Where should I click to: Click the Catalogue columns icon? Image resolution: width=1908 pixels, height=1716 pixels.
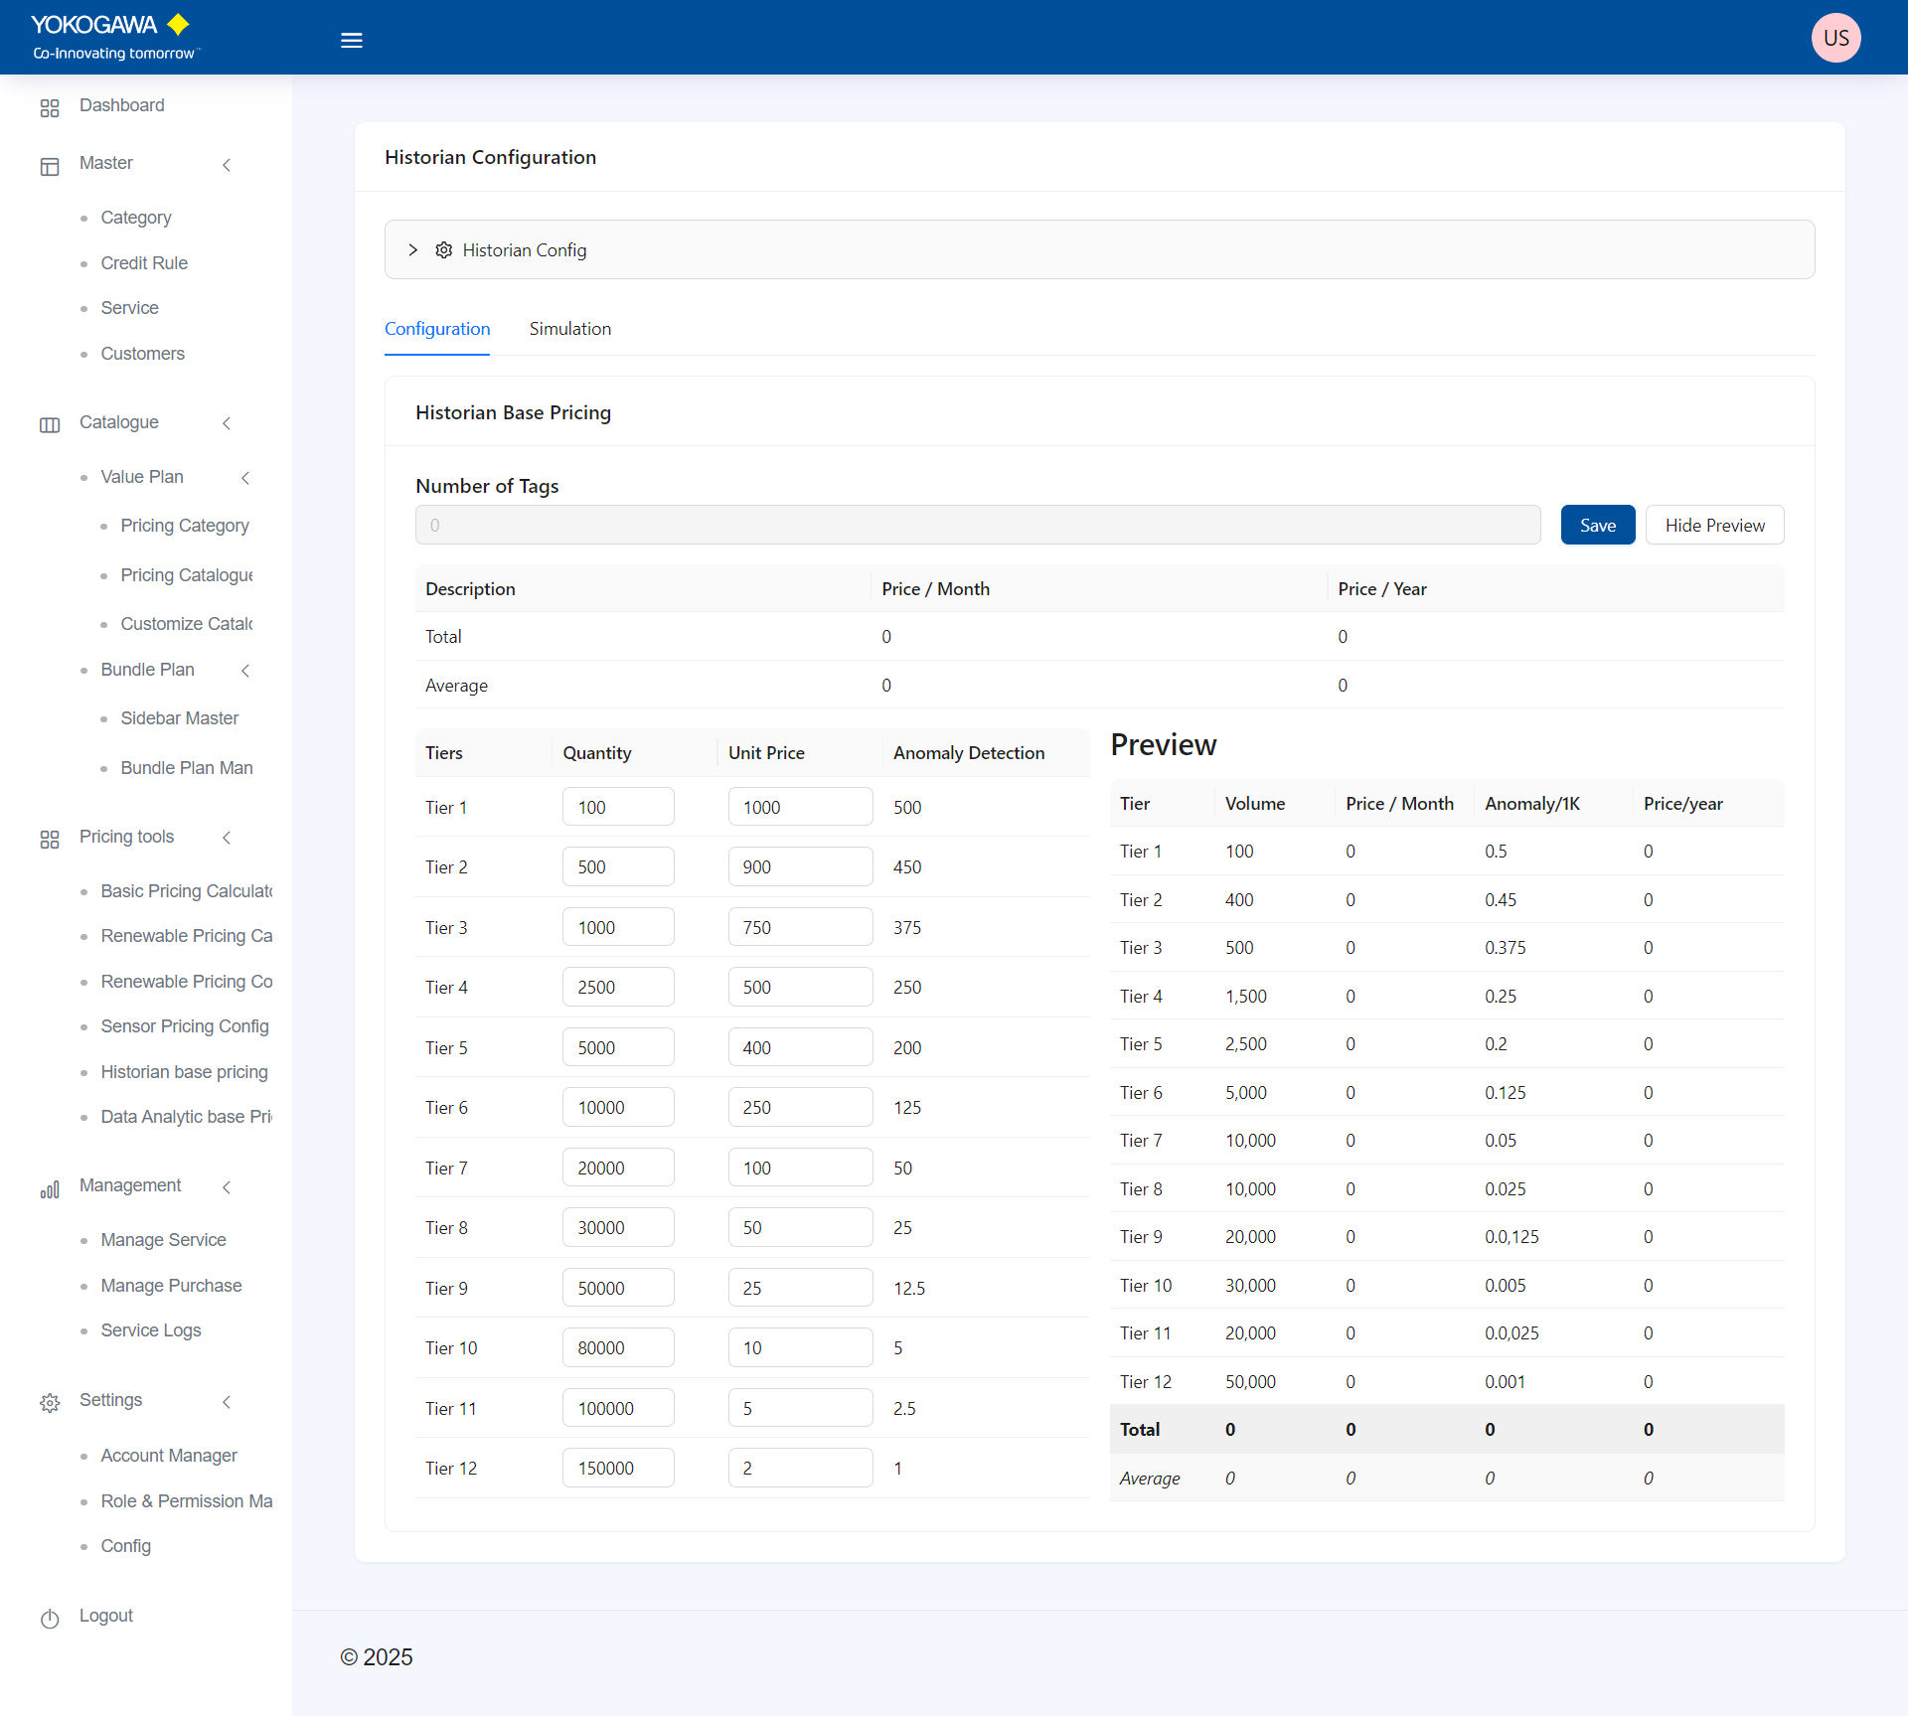coord(50,424)
